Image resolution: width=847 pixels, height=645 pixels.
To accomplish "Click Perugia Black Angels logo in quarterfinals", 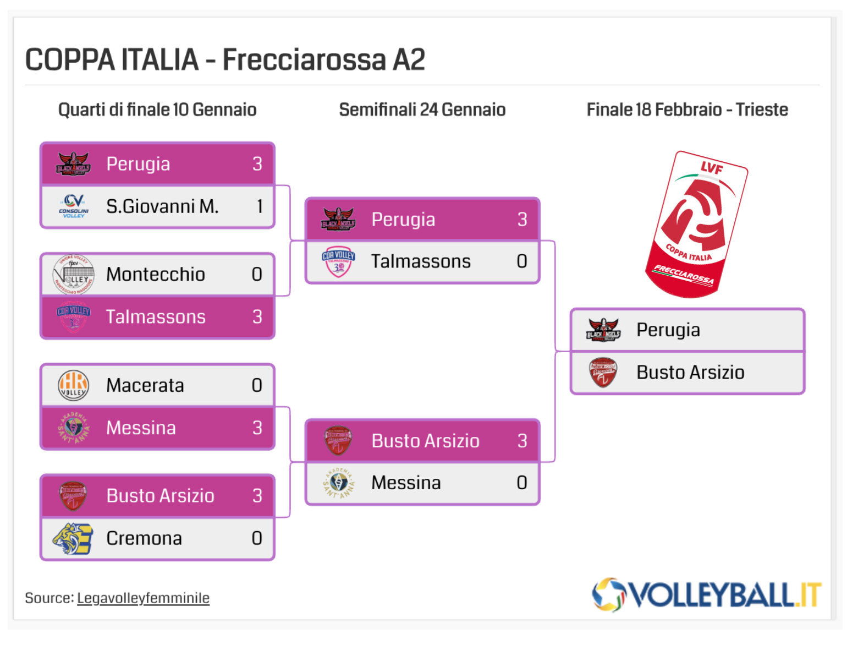I will (73, 164).
